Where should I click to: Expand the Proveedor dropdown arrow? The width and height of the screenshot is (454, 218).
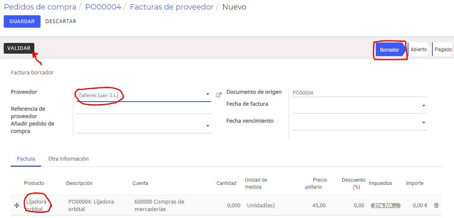point(208,95)
